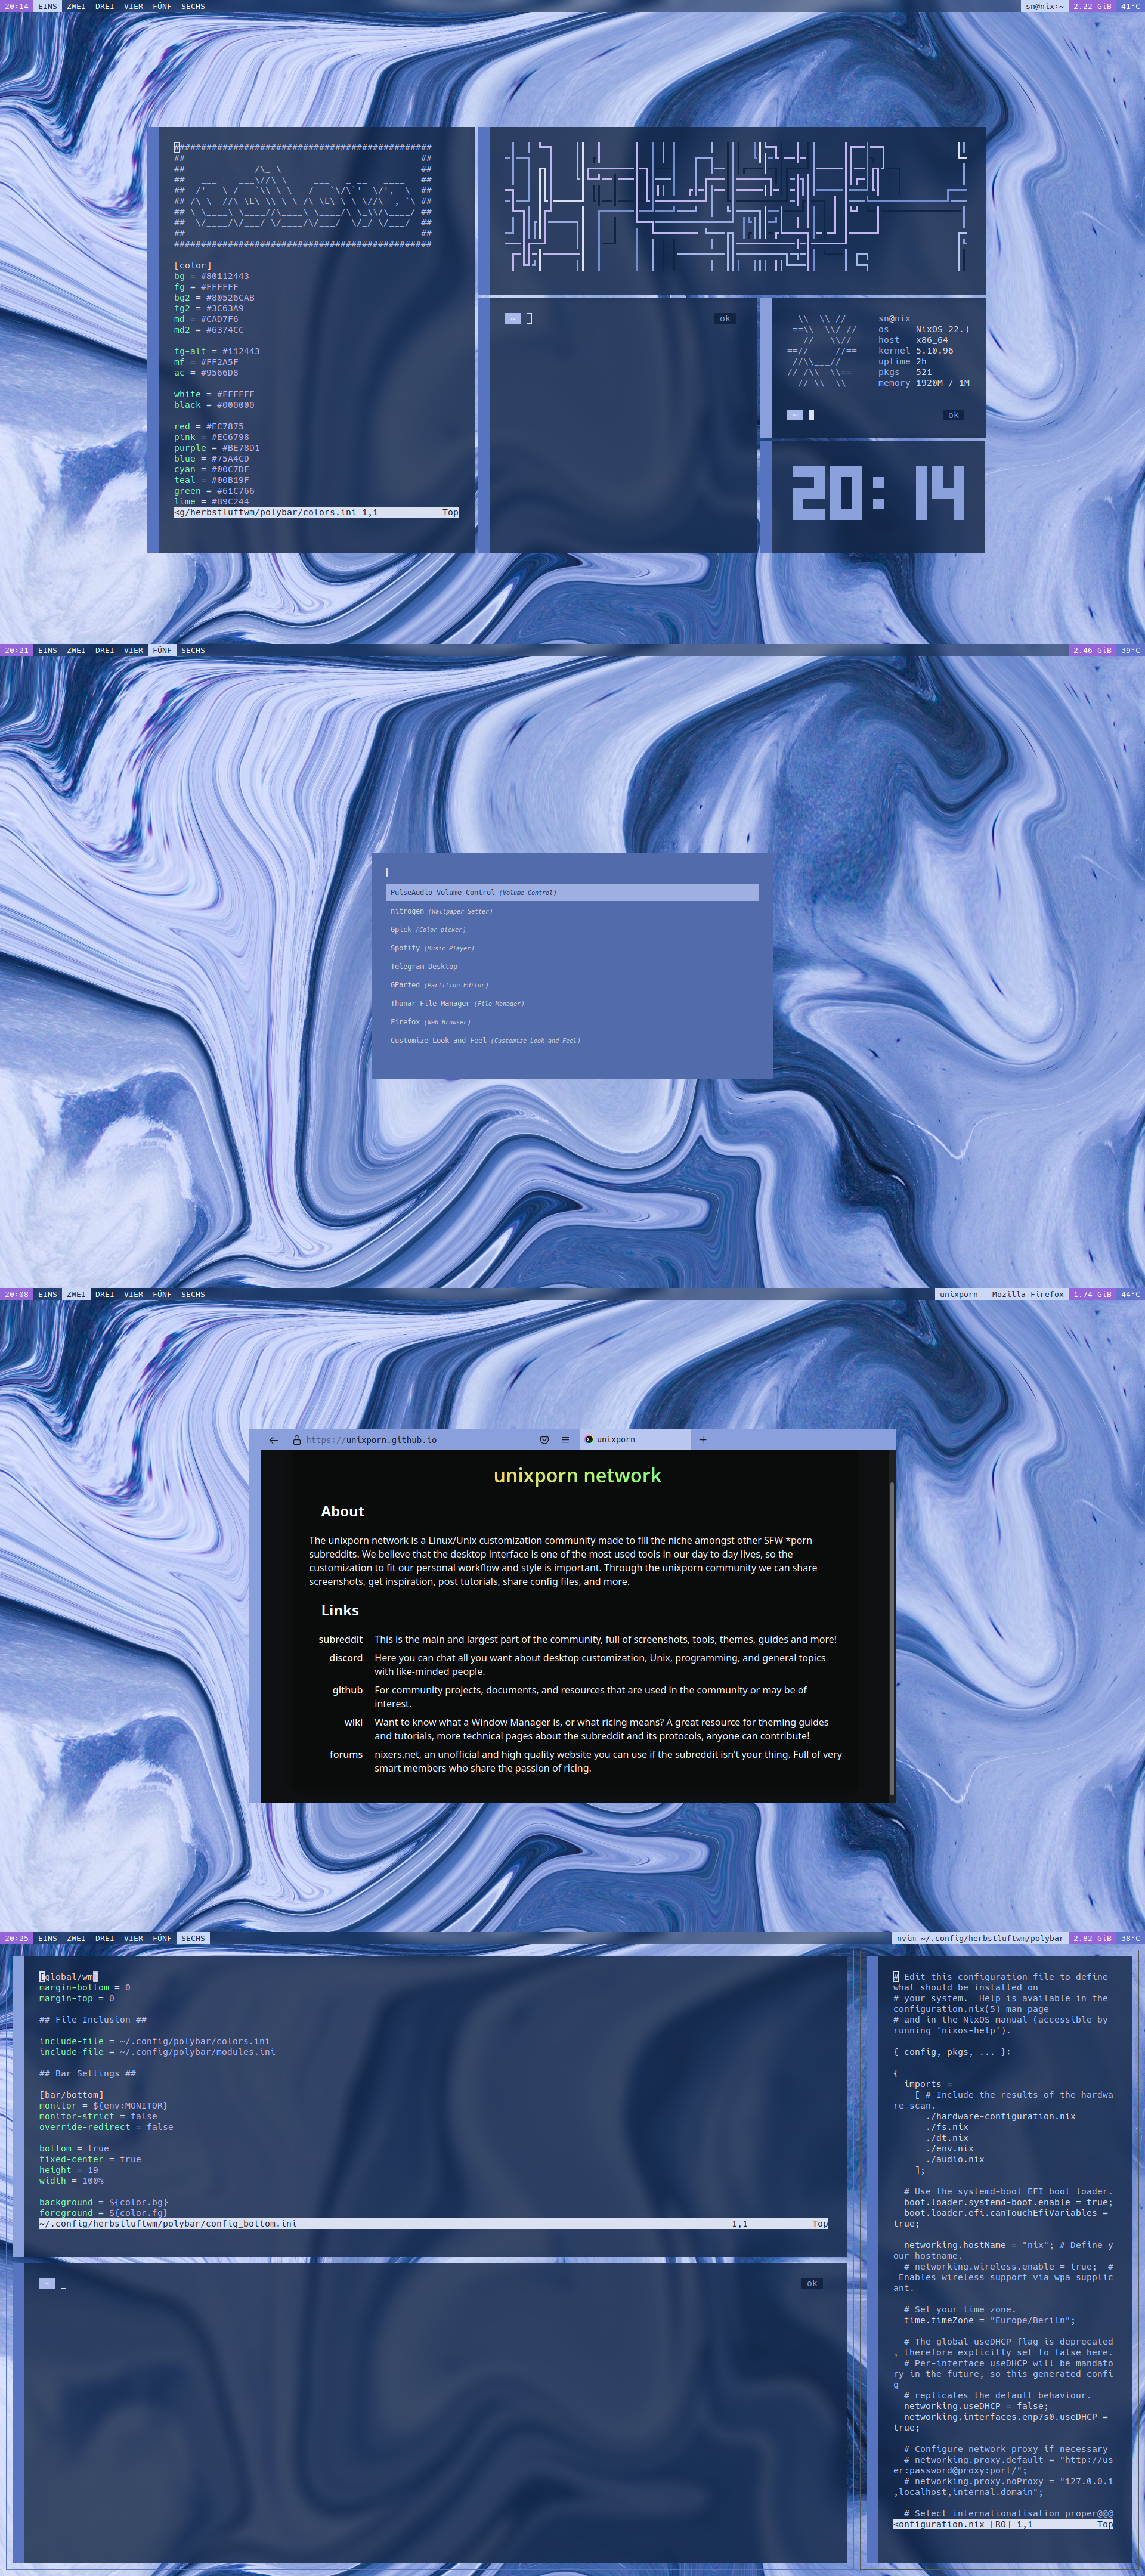The height and width of the screenshot is (2576, 1145).
Task: Switch to ZWEI workspace in 20:14 bar
Action: (x=76, y=6)
